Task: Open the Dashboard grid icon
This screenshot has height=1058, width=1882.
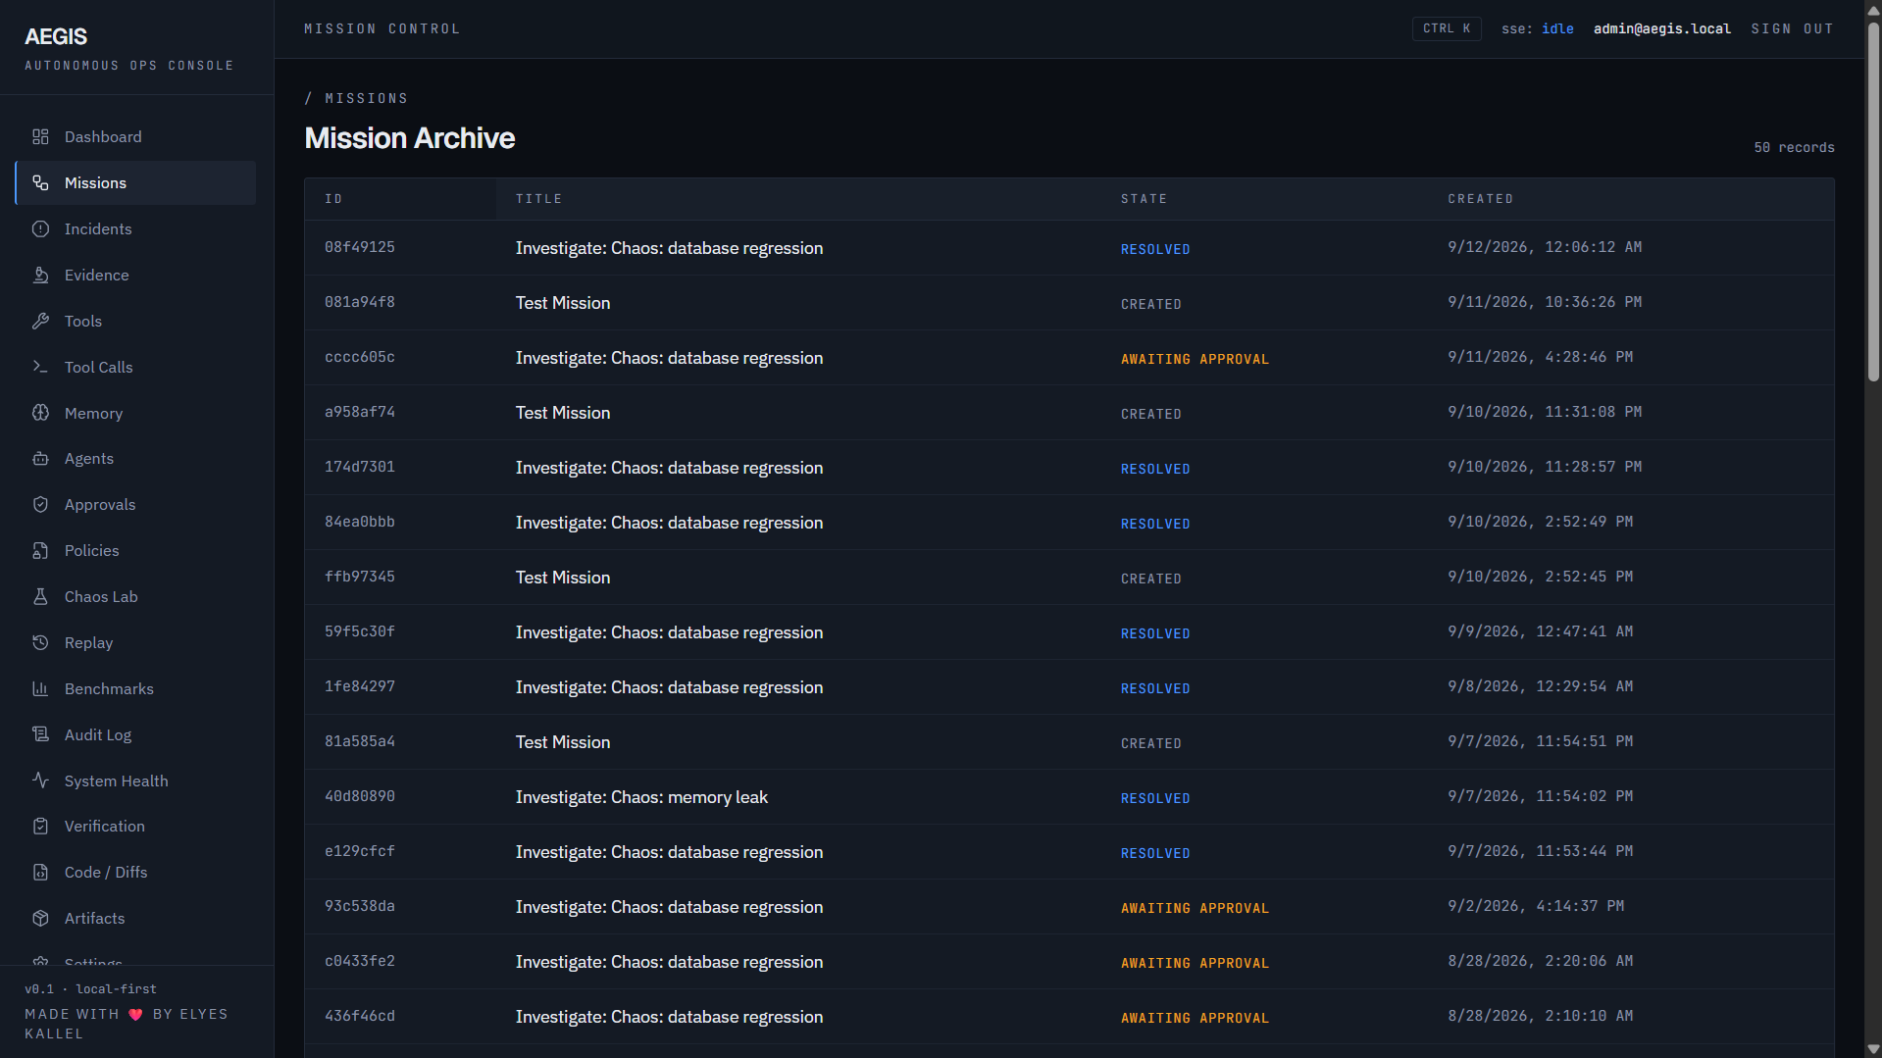Action: (x=40, y=137)
